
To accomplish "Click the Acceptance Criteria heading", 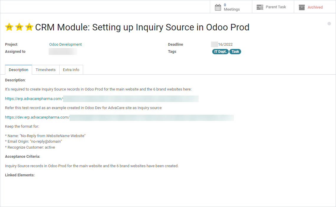I will click(x=22, y=156).
